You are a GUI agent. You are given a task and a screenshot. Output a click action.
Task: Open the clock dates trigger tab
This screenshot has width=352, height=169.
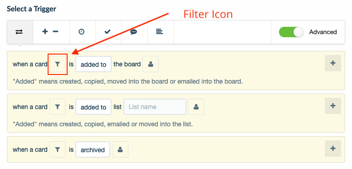83,32
